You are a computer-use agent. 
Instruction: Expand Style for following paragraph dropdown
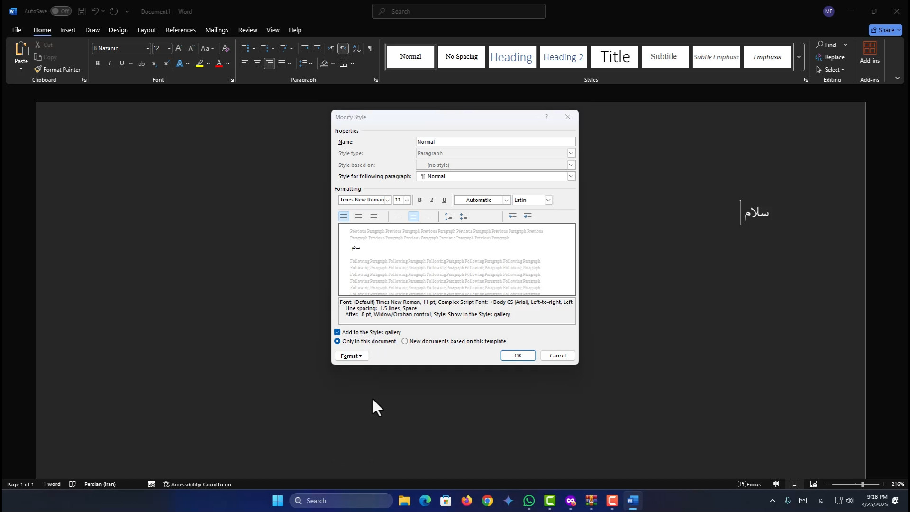tap(571, 176)
